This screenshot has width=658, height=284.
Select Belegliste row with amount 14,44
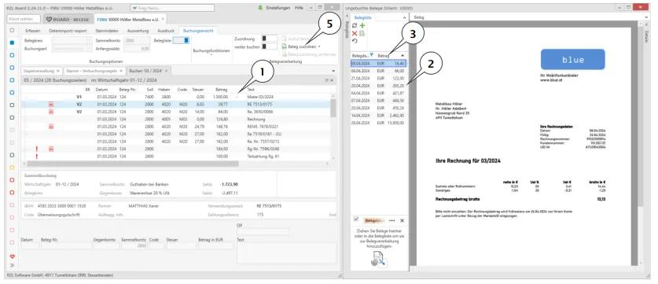click(378, 63)
